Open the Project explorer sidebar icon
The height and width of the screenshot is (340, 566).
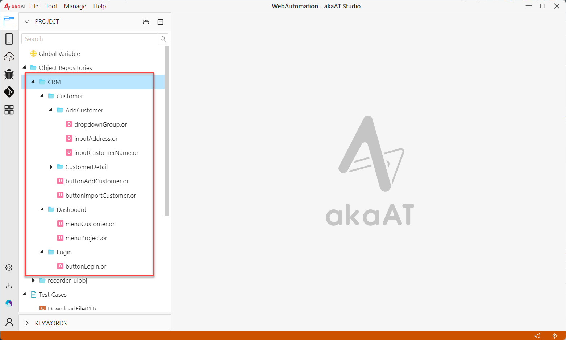click(x=9, y=21)
